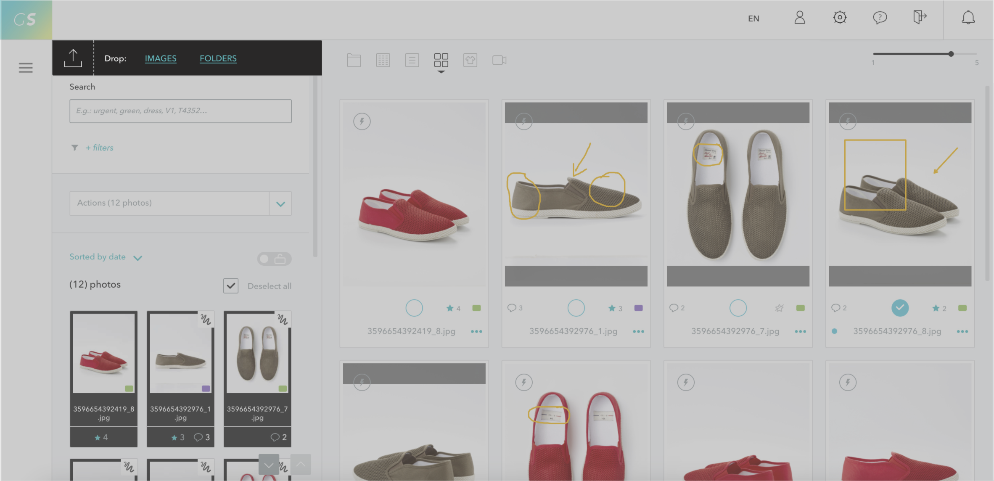Screen dimensions: 994x481
Task: Expand the Actions (12 photos) dropdown
Action: pyautogui.click(x=280, y=204)
